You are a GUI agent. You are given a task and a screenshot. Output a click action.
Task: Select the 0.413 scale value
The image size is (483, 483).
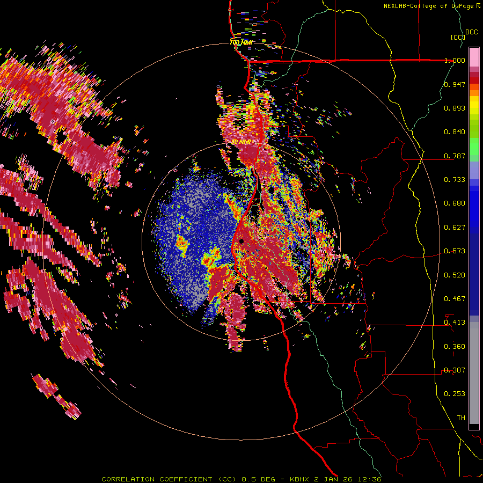(x=455, y=323)
